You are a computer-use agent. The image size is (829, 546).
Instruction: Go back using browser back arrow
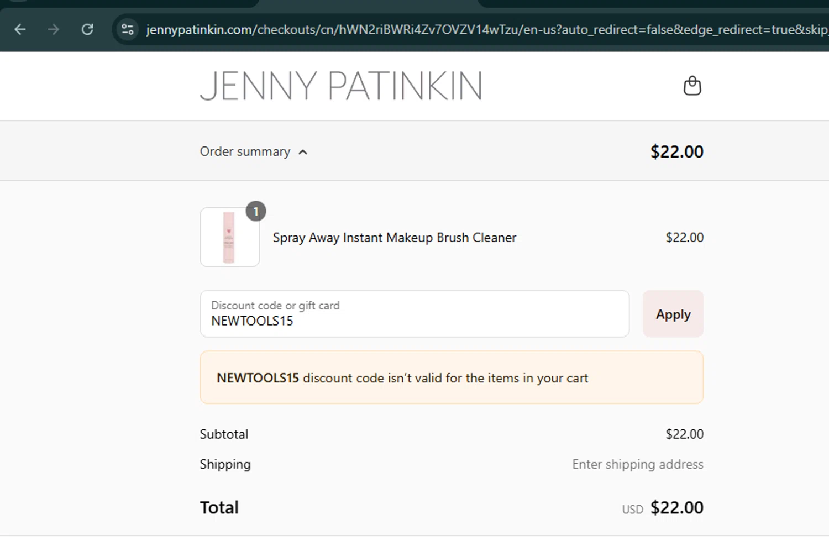[x=20, y=29]
